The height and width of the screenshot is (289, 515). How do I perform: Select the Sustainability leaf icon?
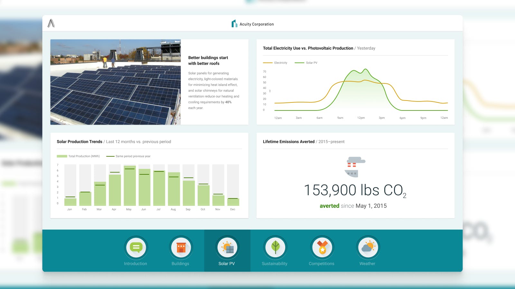275,247
